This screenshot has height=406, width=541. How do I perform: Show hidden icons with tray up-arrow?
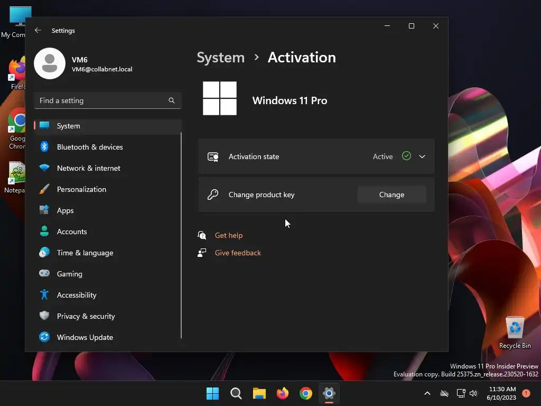427,393
